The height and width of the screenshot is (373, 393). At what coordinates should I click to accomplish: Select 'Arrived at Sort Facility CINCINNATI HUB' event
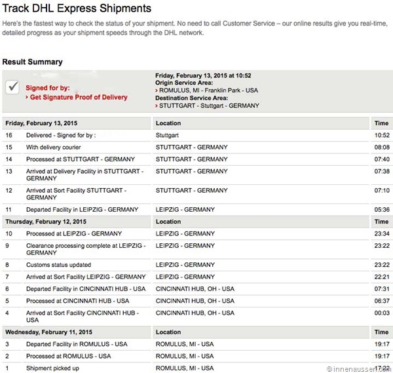tap(83, 317)
